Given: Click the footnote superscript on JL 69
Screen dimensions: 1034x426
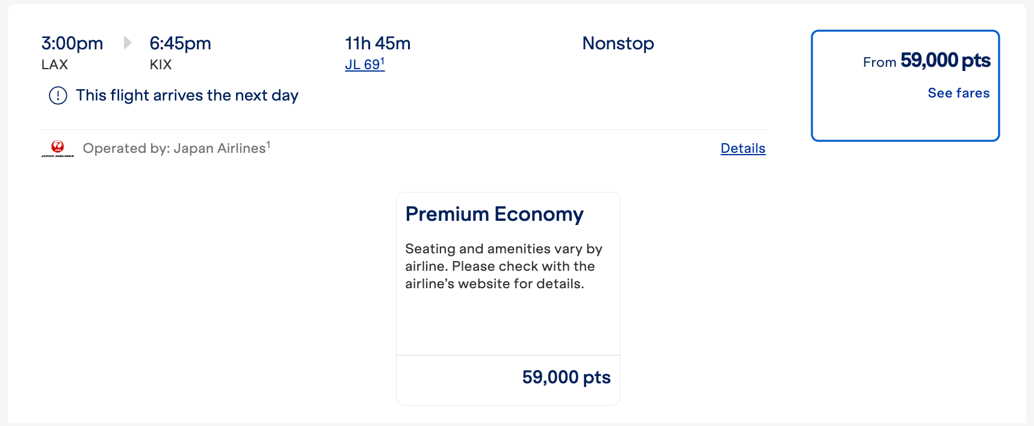Looking at the screenshot, I should click(x=383, y=58).
